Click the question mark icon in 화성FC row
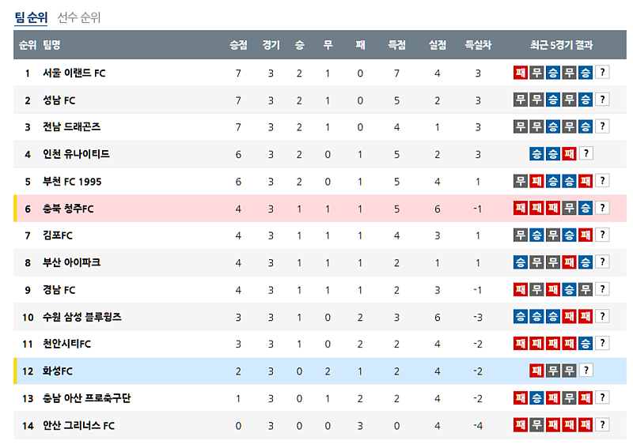Viewport: 633px width, 448px height. (586, 371)
